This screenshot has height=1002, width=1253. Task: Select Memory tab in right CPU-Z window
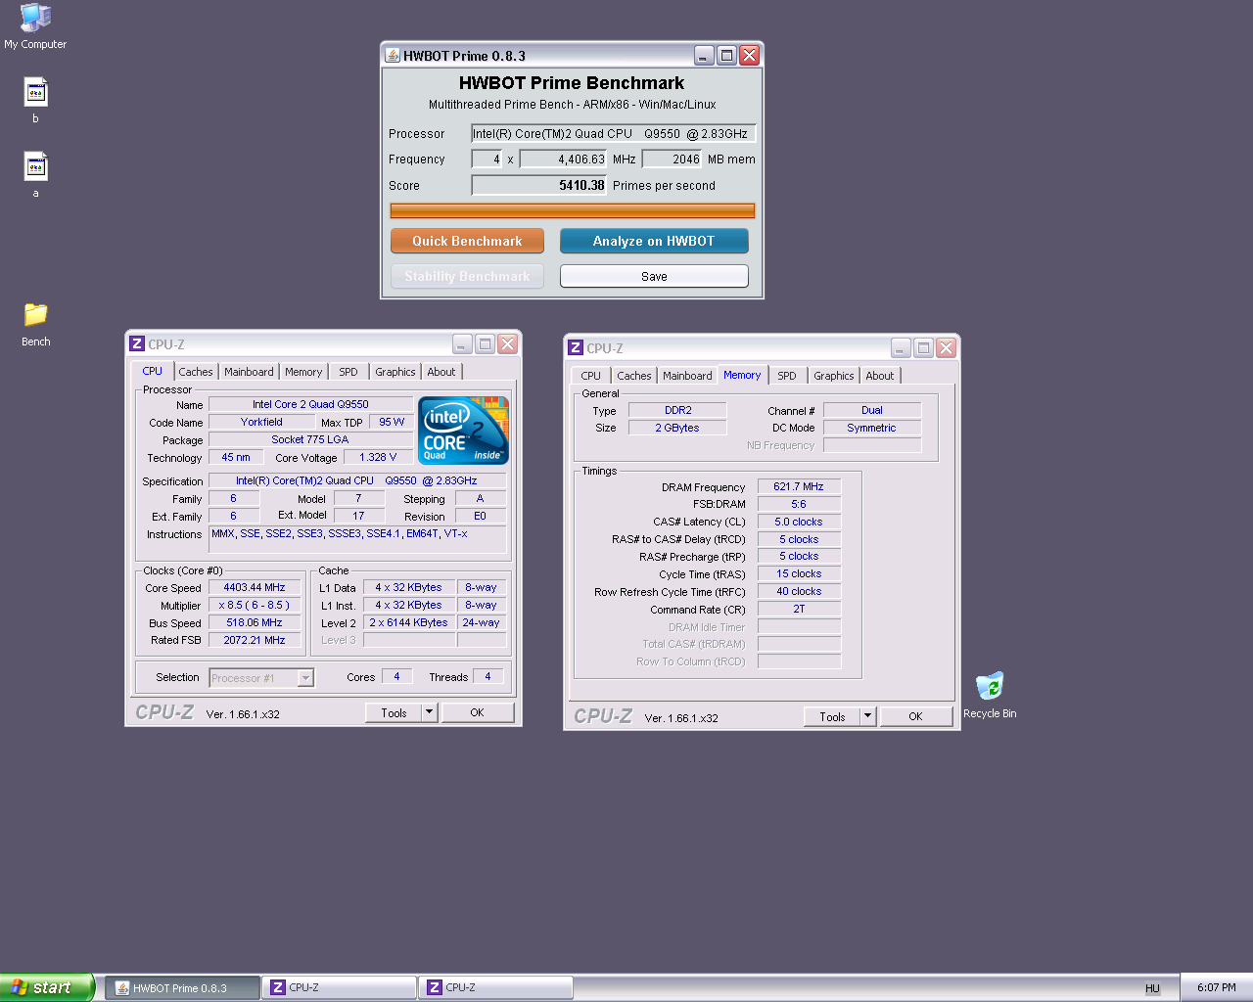[x=742, y=375]
